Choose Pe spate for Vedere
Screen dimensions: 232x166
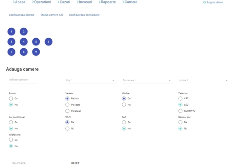pyautogui.click(x=68, y=105)
